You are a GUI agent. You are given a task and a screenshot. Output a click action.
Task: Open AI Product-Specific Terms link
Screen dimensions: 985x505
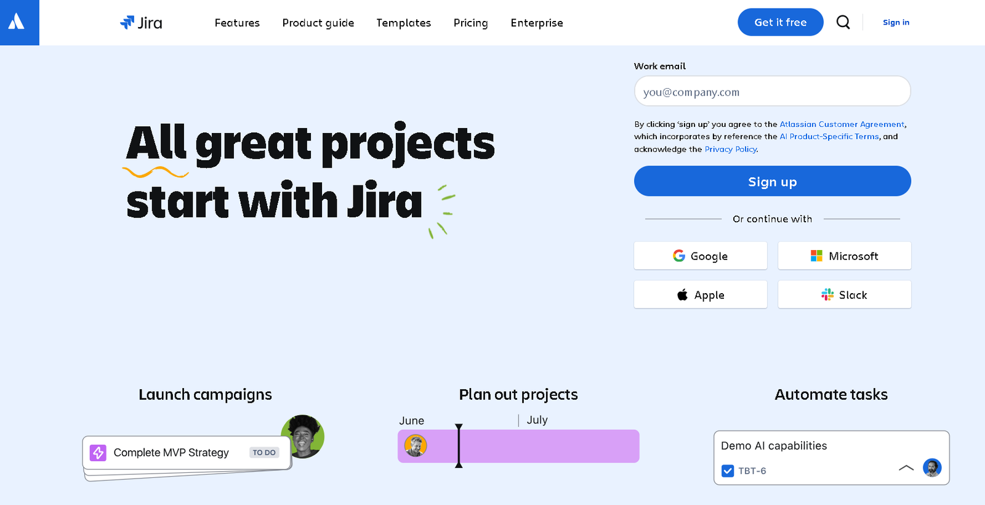click(829, 136)
